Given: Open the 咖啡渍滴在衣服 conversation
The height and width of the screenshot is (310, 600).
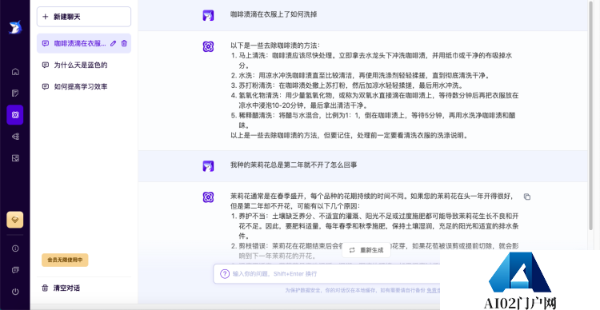Looking at the screenshot, I should pyautogui.click(x=84, y=44).
